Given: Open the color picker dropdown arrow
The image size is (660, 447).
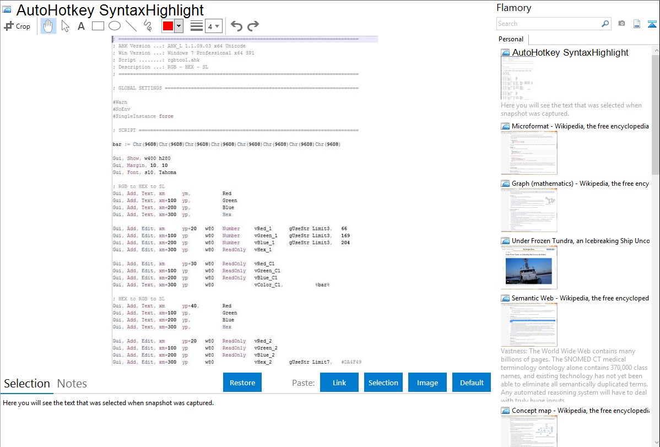Looking at the screenshot, I should coord(178,26).
